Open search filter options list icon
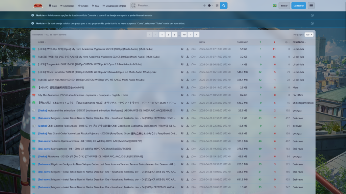346x194 pixels. [217, 6]
